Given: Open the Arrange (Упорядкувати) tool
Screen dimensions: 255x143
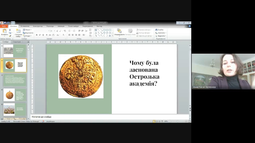Looking at the screenshot, I should click(119, 32).
